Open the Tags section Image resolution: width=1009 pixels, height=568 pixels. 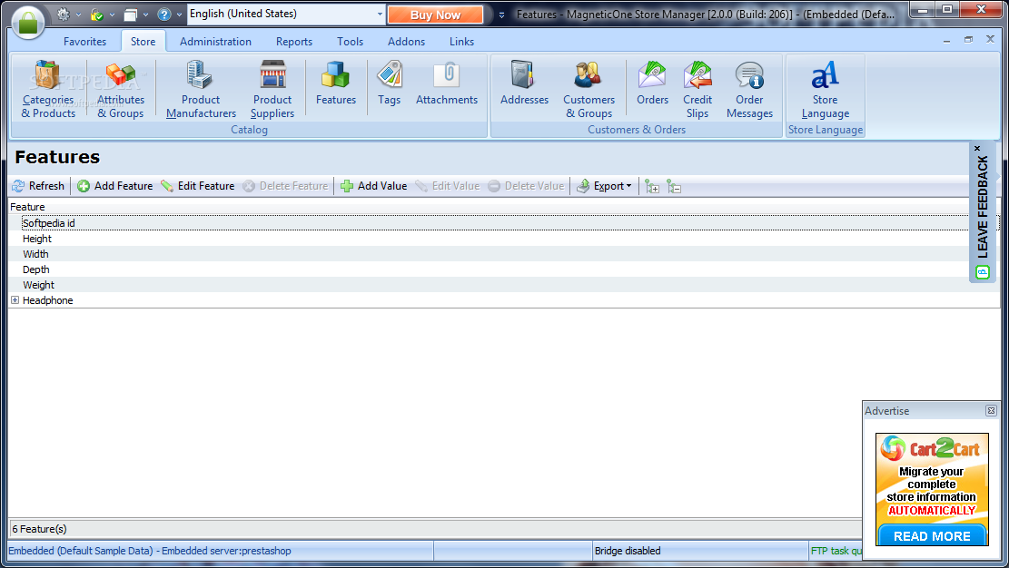tap(390, 83)
